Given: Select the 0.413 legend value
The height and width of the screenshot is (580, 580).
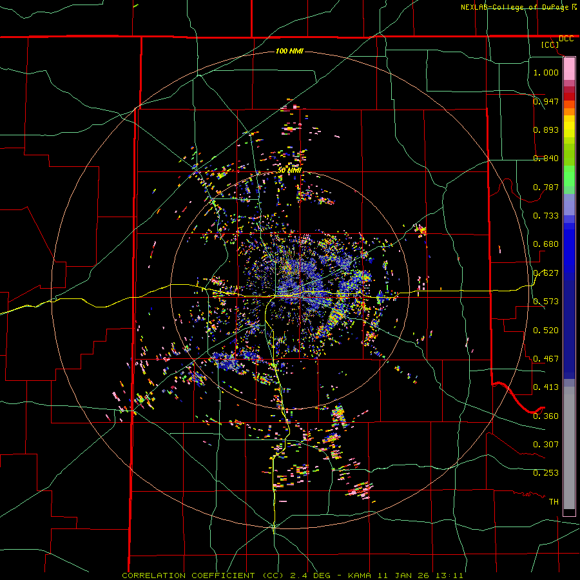Looking at the screenshot, I should (546, 387).
